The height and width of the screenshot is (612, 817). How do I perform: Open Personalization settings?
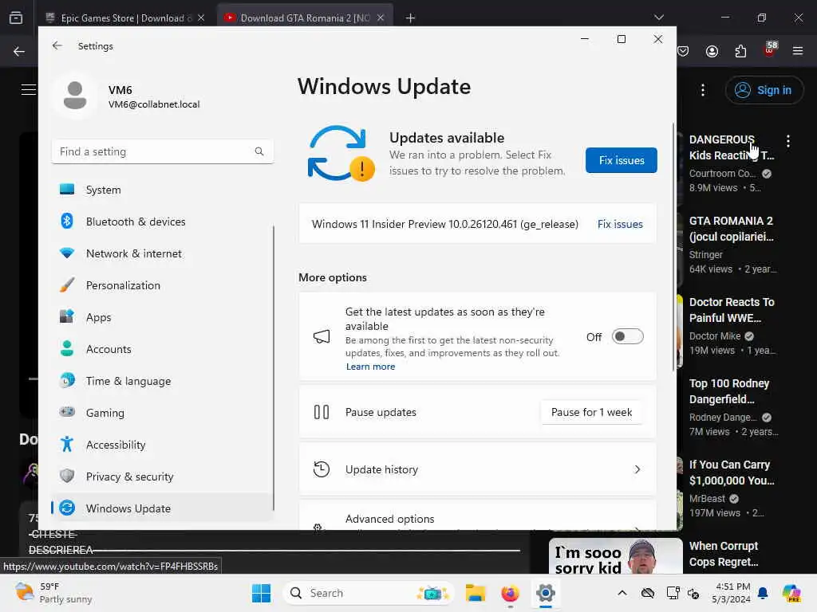click(x=161, y=285)
